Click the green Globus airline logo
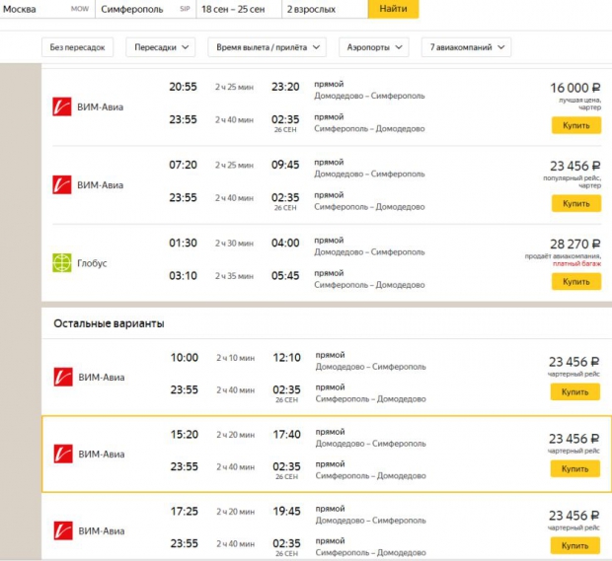 point(62,263)
